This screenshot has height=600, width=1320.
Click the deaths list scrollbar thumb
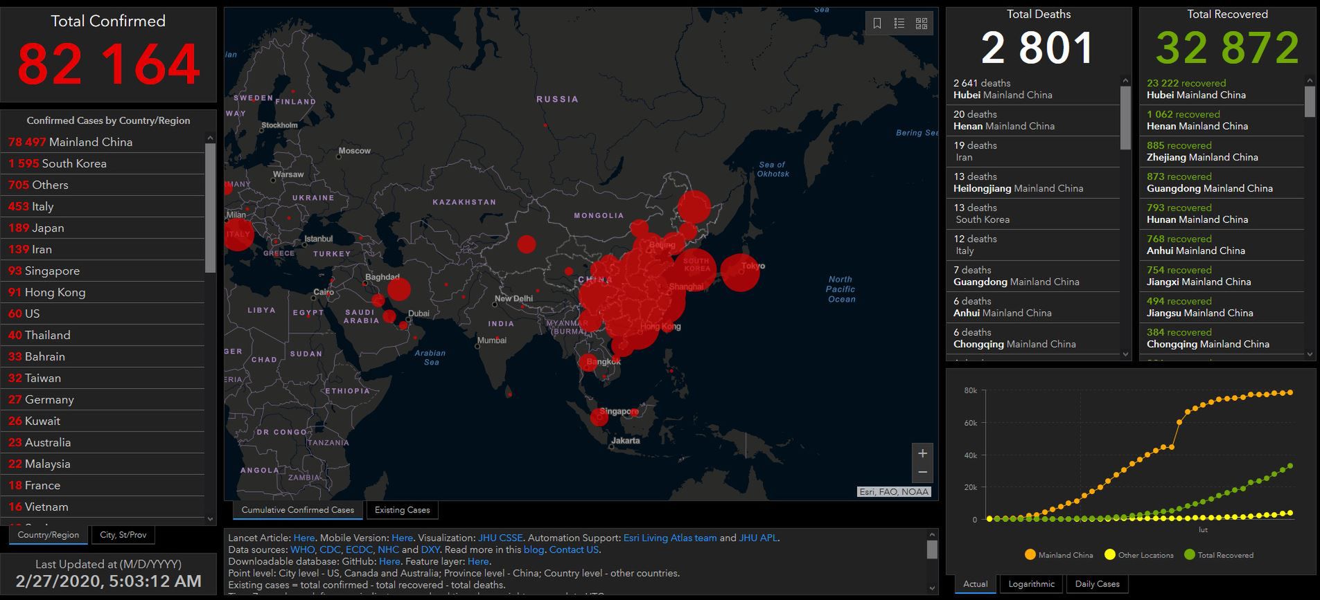pos(1125,118)
